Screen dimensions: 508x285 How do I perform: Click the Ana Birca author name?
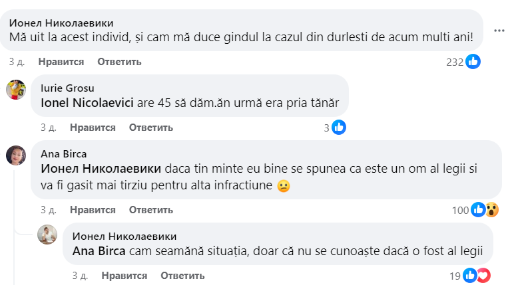tap(64, 153)
